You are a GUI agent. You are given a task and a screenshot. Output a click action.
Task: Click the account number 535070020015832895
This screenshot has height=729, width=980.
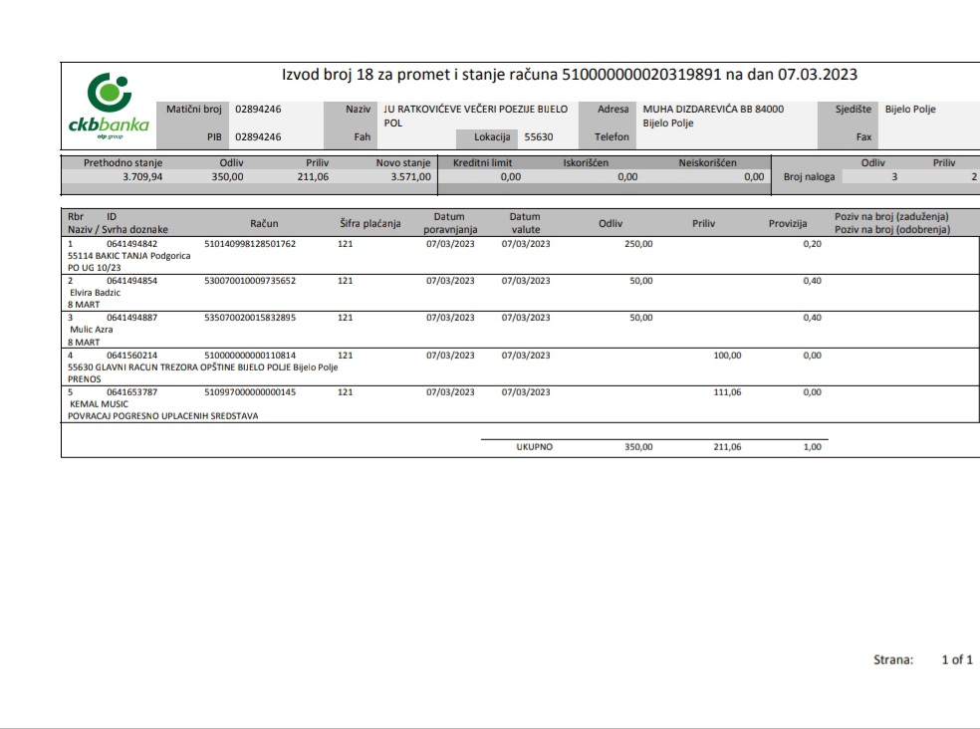pos(250,318)
